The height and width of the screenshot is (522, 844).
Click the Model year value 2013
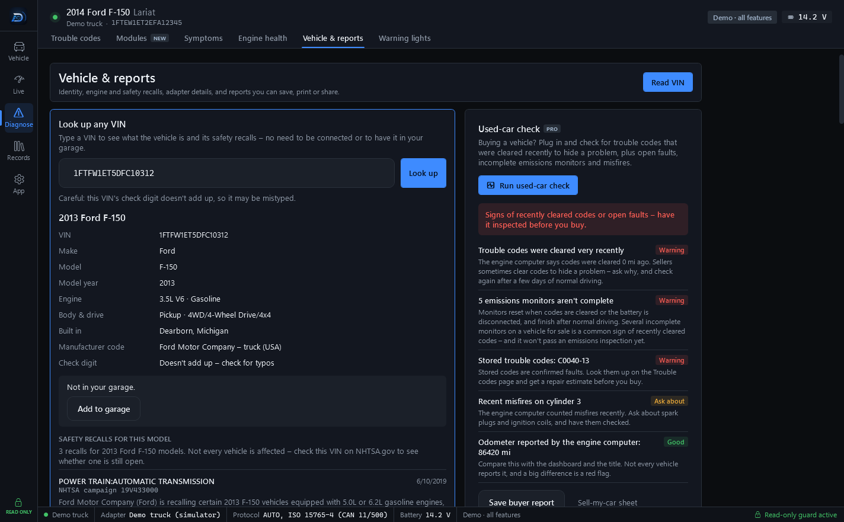coord(167,283)
